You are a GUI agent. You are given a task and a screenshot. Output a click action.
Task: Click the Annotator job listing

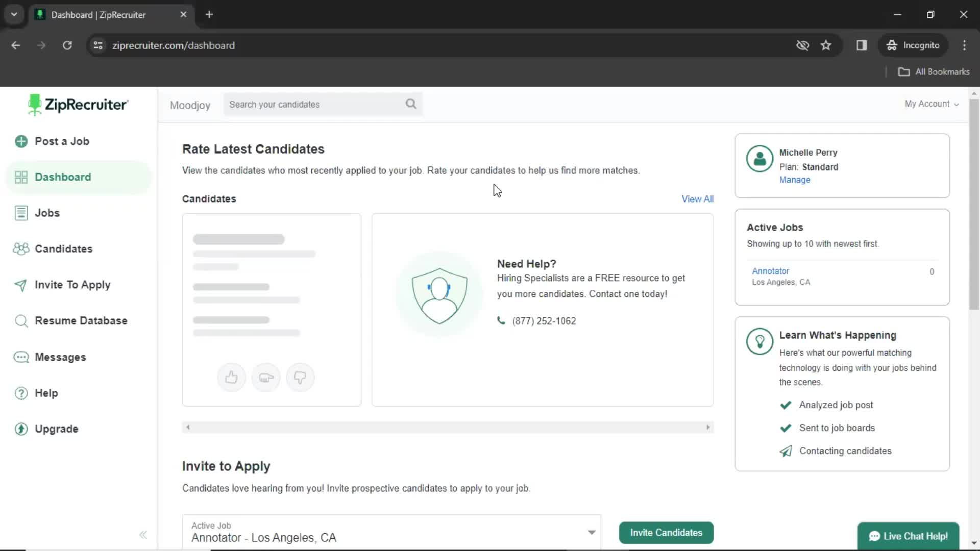771,270
